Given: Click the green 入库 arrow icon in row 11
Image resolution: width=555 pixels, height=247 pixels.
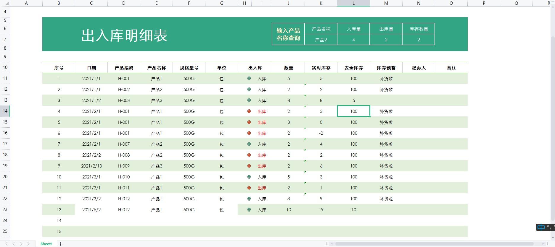Looking at the screenshot, I should point(249,79).
